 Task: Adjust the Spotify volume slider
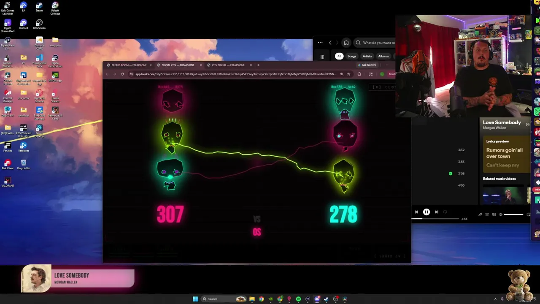tap(514, 214)
